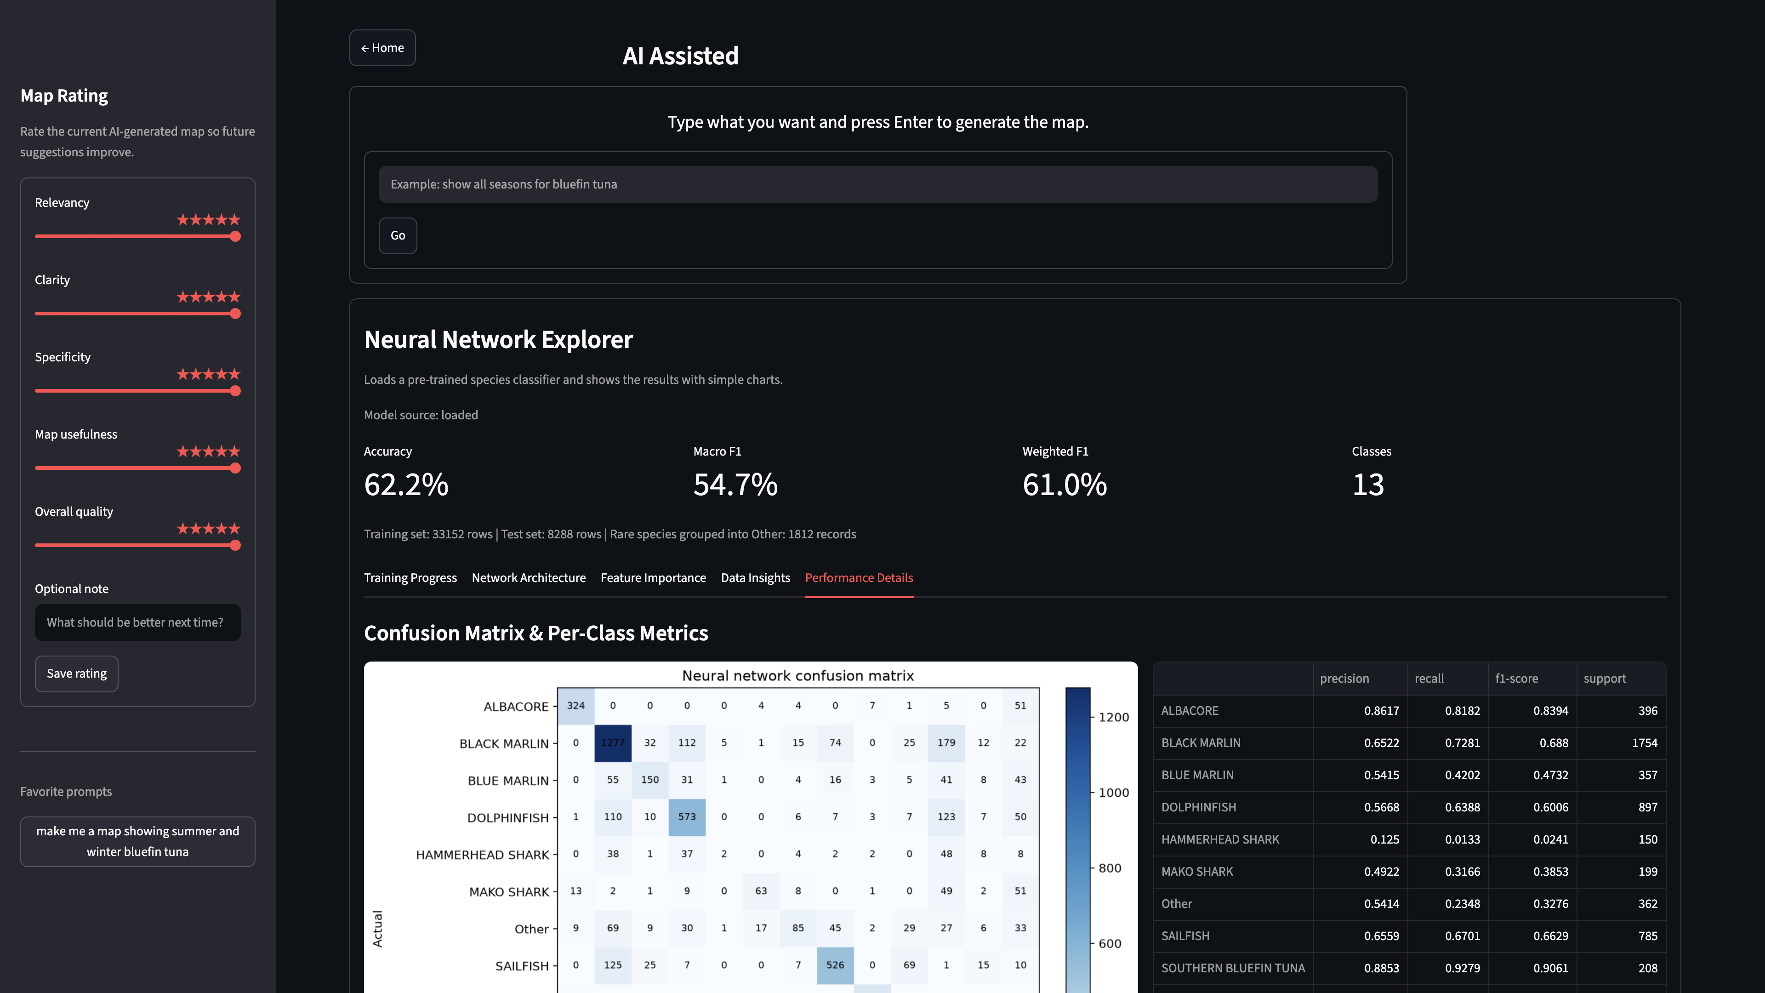The width and height of the screenshot is (1765, 993).
Task: Click the 1277 cell in confusion matrix
Action: pos(613,743)
